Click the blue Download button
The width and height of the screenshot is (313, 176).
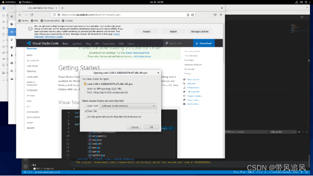coord(204,43)
